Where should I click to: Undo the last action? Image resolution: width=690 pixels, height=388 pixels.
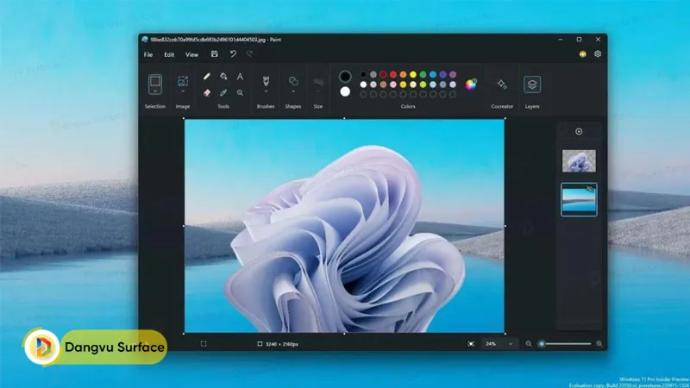[233, 54]
